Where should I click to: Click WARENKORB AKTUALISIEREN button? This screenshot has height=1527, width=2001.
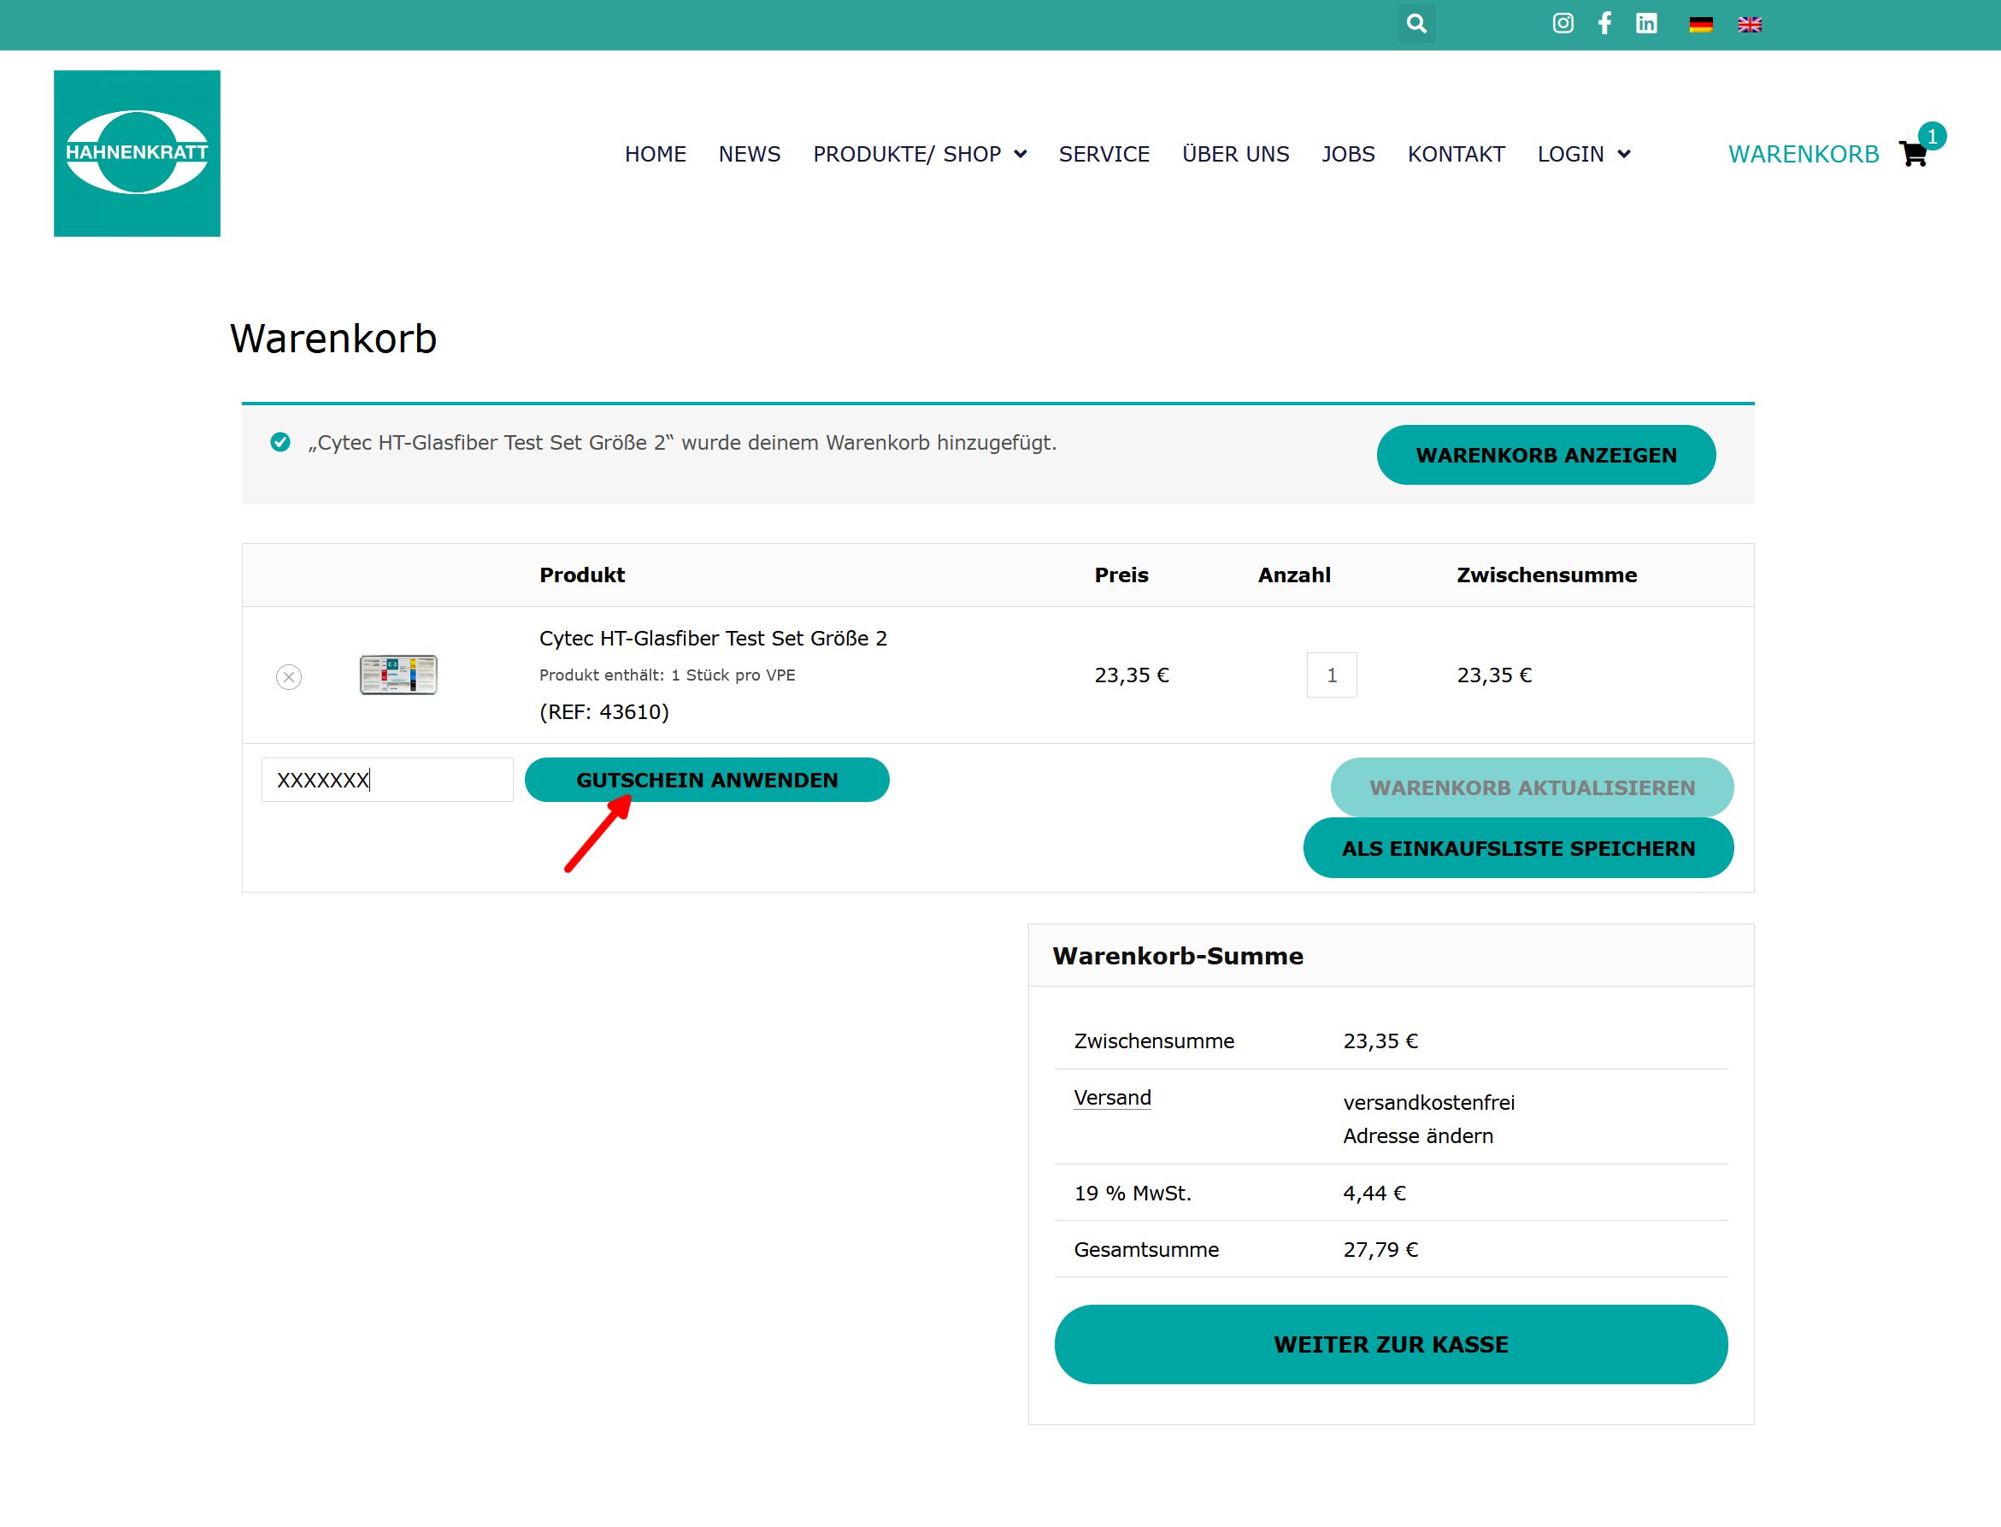(x=1531, y=788)
